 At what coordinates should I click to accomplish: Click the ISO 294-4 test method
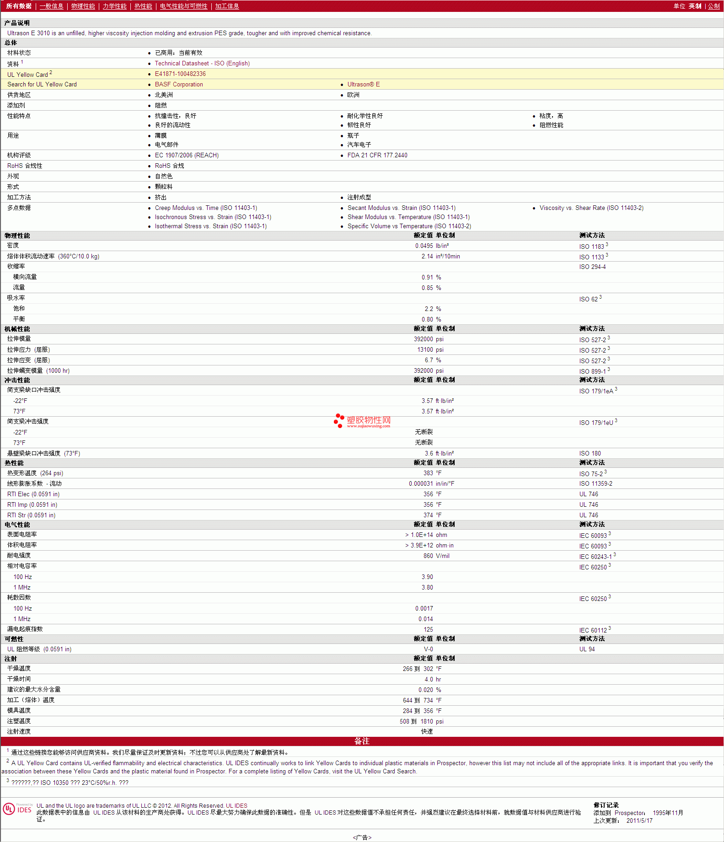click(593, 267)
